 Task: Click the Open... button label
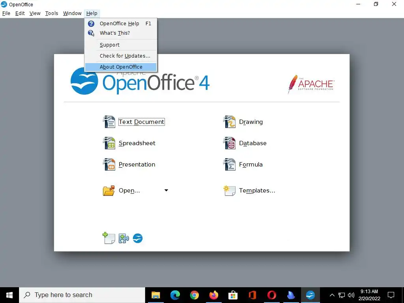pyautogui.click(x=129, y=191)
